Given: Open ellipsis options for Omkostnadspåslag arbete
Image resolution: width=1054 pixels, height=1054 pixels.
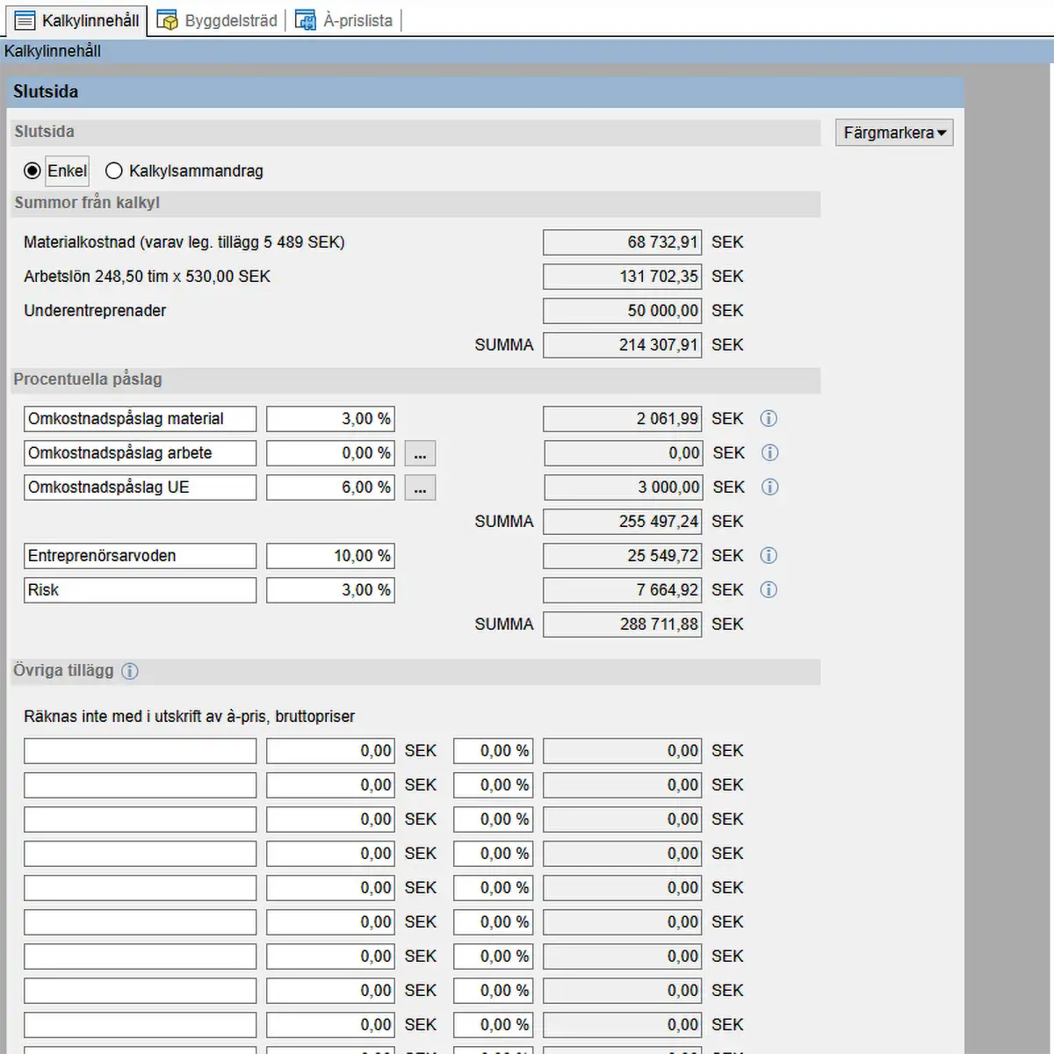Looking at the screenshot, I should (420, 453).
